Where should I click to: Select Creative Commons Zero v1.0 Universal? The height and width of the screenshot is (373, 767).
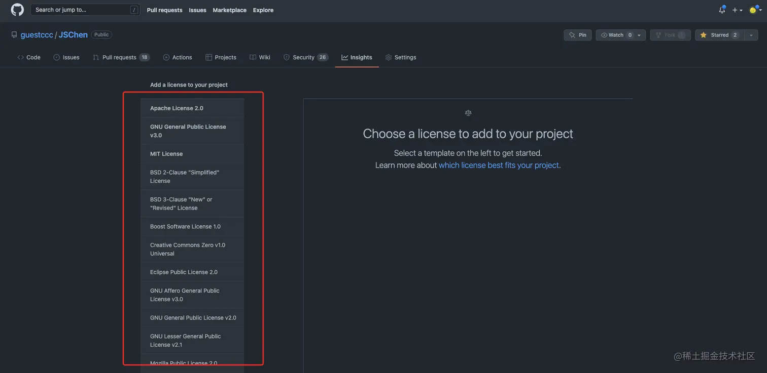tap(192, 249)
